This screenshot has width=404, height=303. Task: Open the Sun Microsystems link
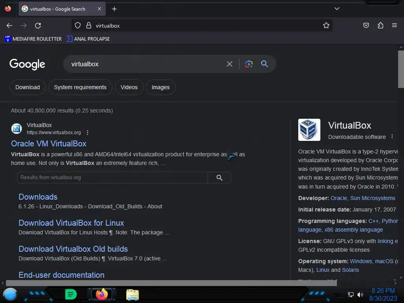(372, 198)
